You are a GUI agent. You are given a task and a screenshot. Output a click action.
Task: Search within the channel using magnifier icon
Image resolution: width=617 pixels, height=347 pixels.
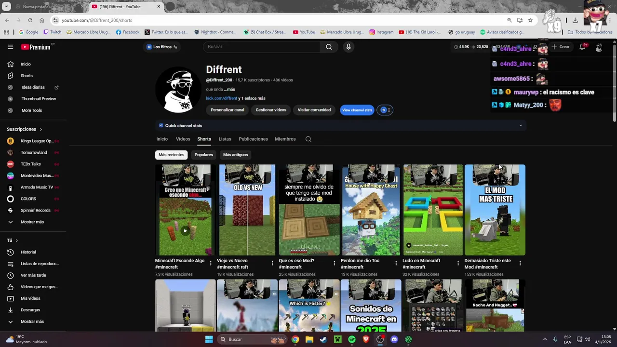pos(308,139)
